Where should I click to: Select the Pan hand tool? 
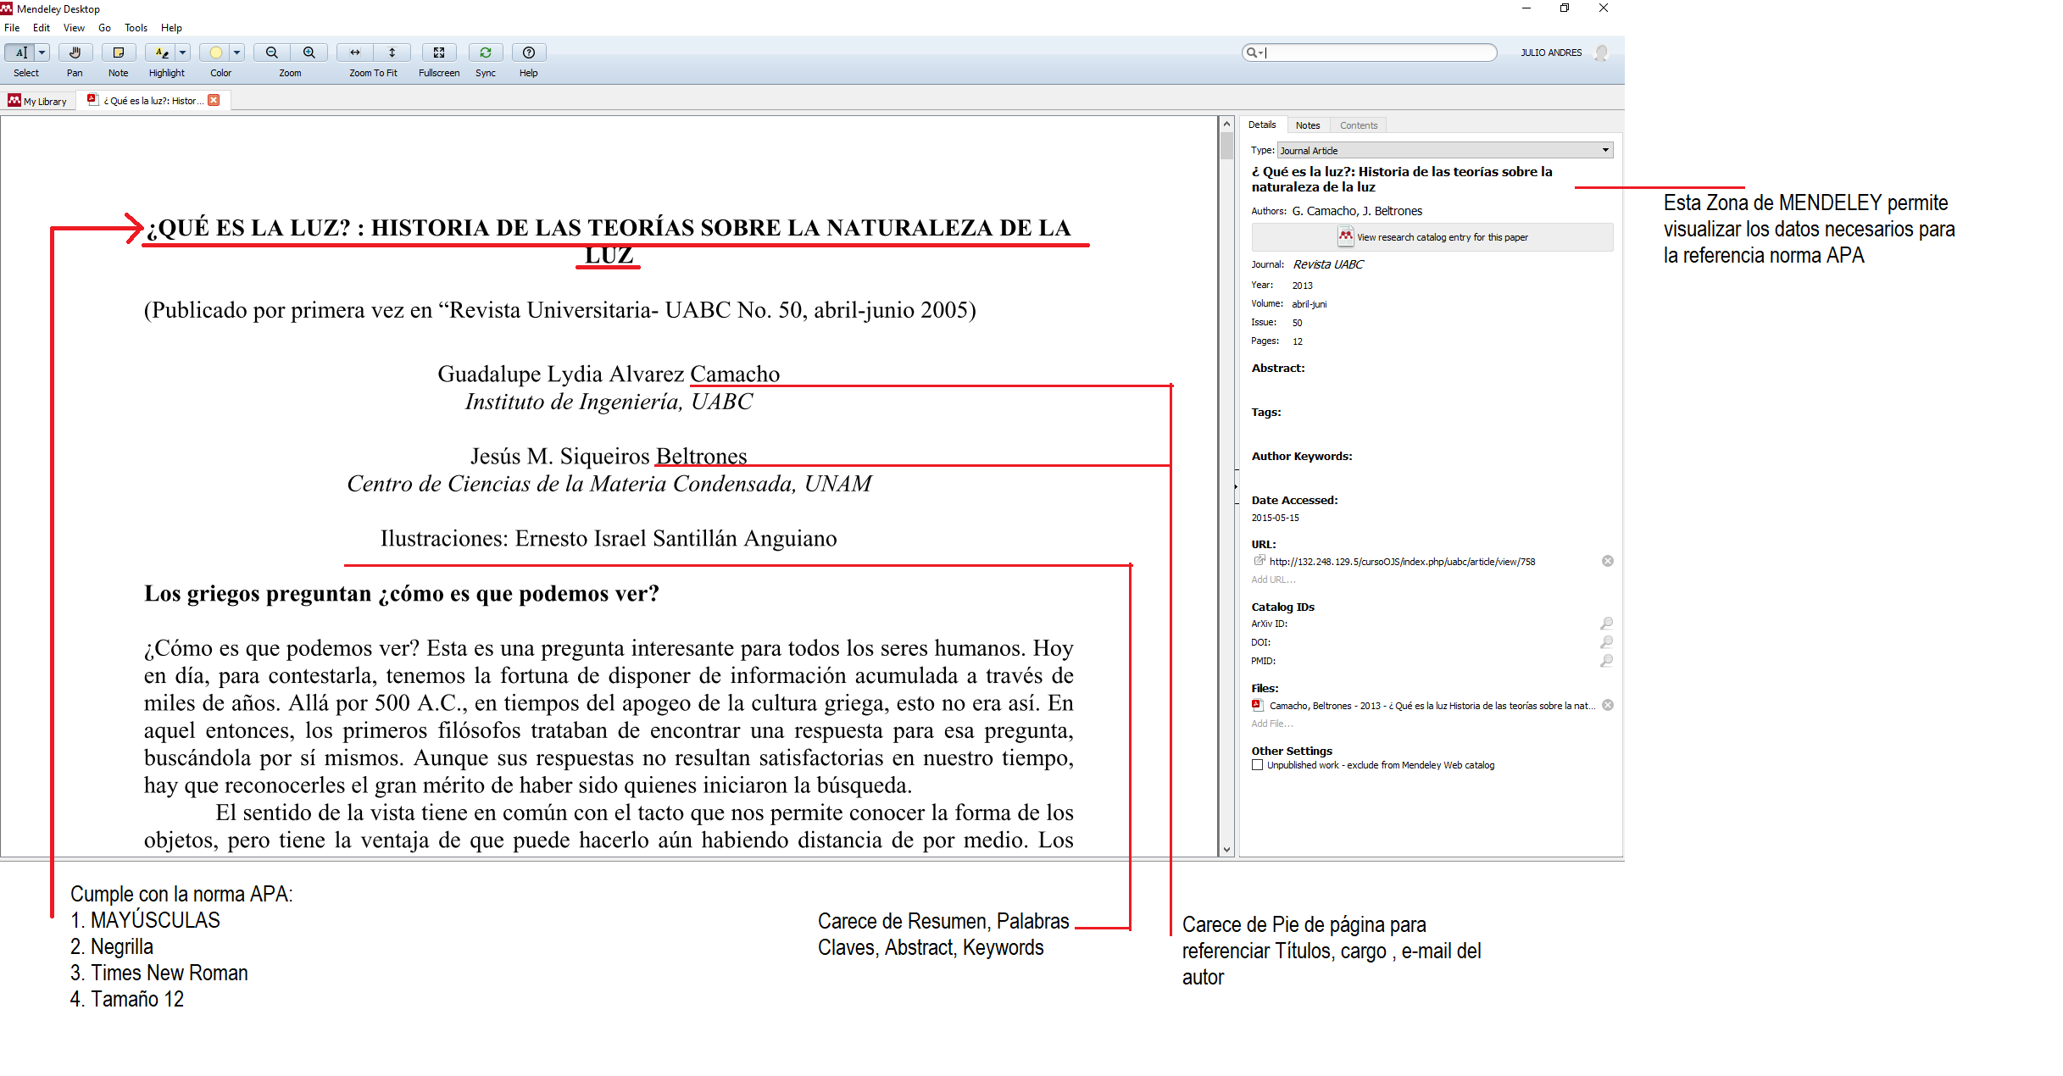pyautogui.click(x=75, y=53)
